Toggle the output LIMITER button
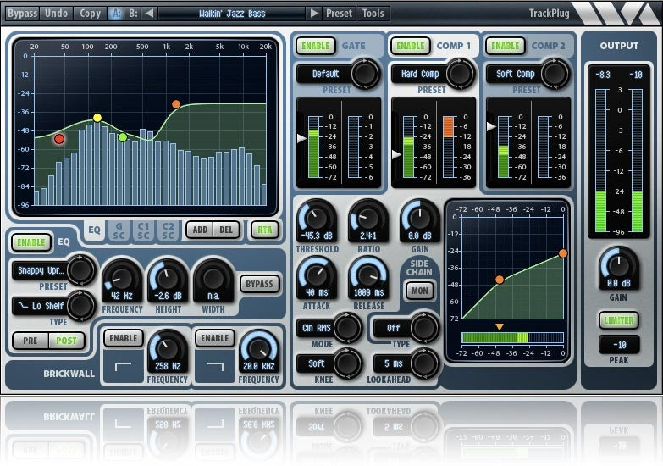The height and width of the screenshot is (466, 663). (619, 320)
